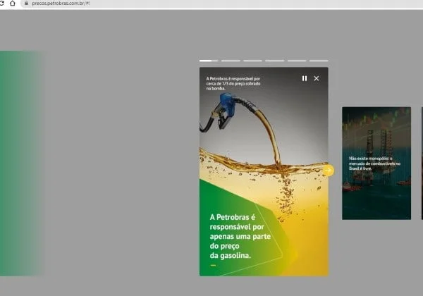Pause the story playback
The image size is (423, 296).
(305, 78)
